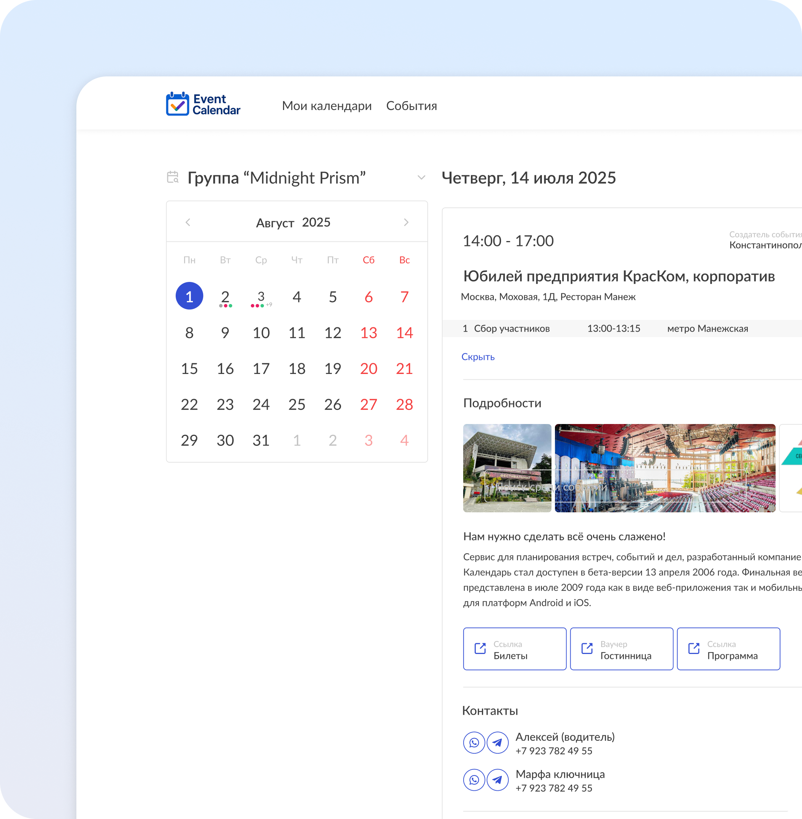Click the external link icon on Программа

[x=694, y=648]
